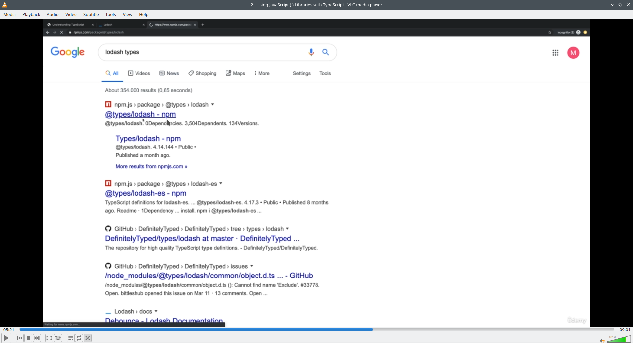Open extended settings (effects) dialog
The width and height of the screenshot is (633, 343).
[x=58, y=338]
